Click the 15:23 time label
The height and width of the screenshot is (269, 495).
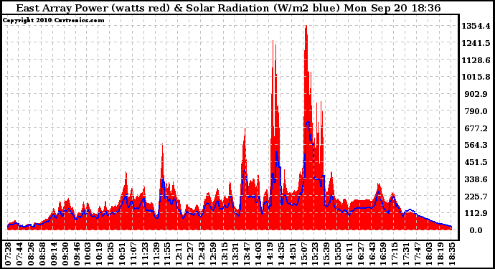pos(315,254)
